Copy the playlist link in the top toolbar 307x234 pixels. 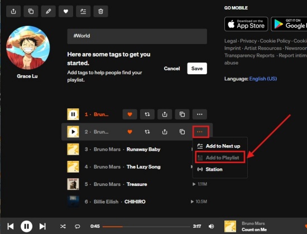31,11
